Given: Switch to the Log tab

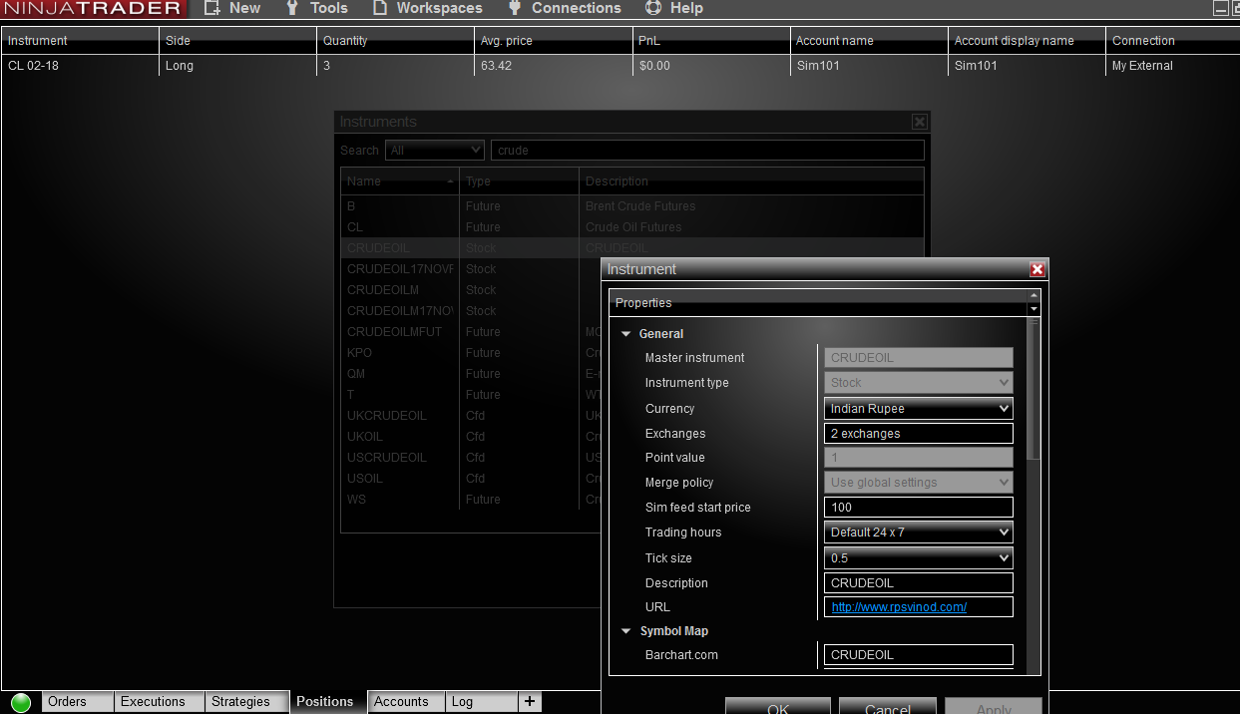Looking at the screenshot, I should coord(481,702).
